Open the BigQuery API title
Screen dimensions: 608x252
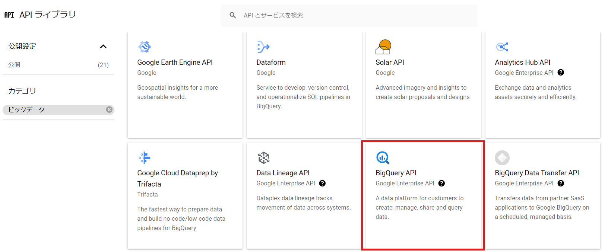click(x=396, y=173)
